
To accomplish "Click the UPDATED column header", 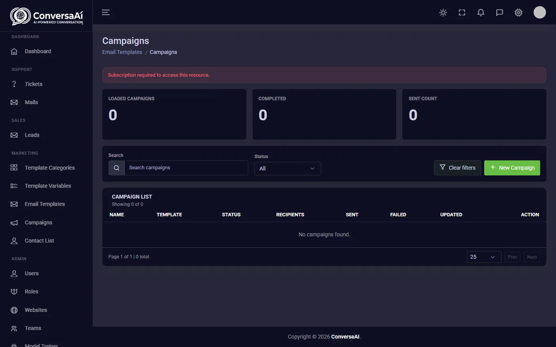I will [451, 215].
